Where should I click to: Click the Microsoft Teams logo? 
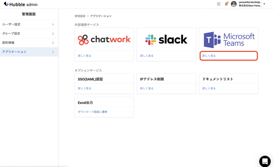coord(229,40)
